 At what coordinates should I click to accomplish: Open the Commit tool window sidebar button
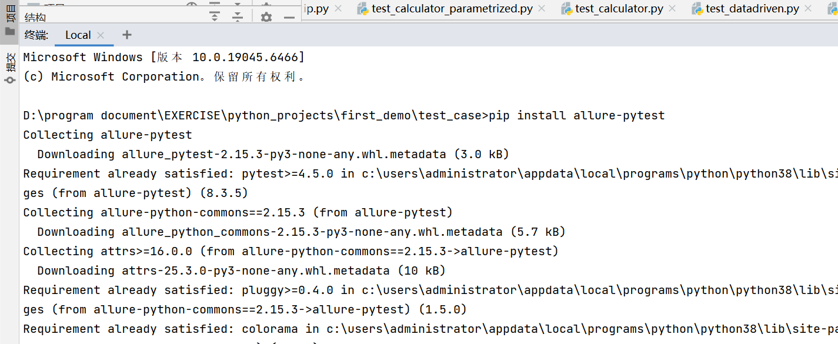10,62
